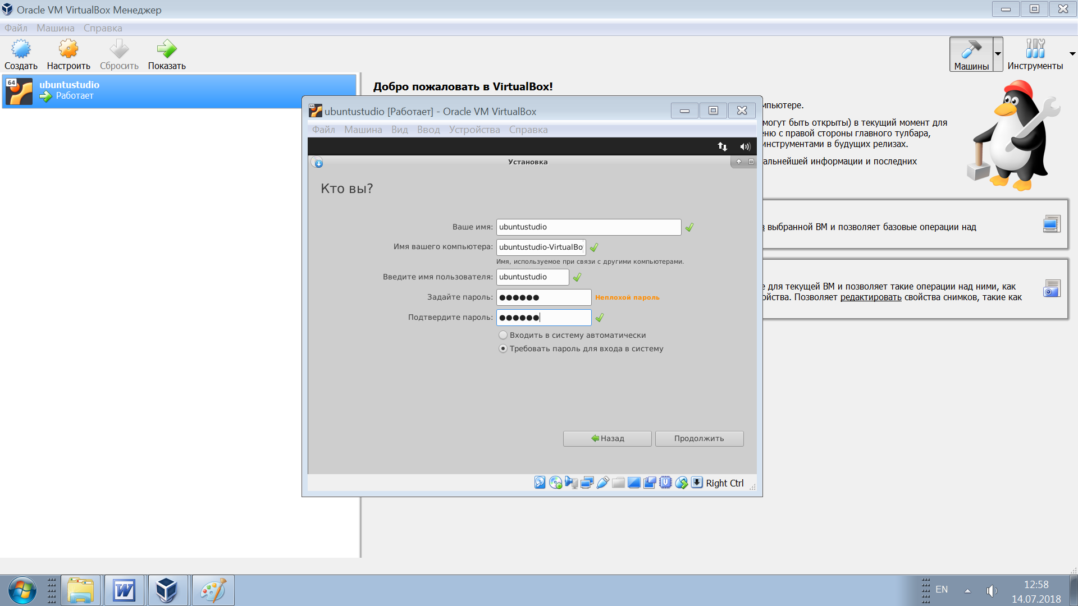Click video capture status icon
The height and width of the screenshot is (606, 1078).
pos(650,483)
